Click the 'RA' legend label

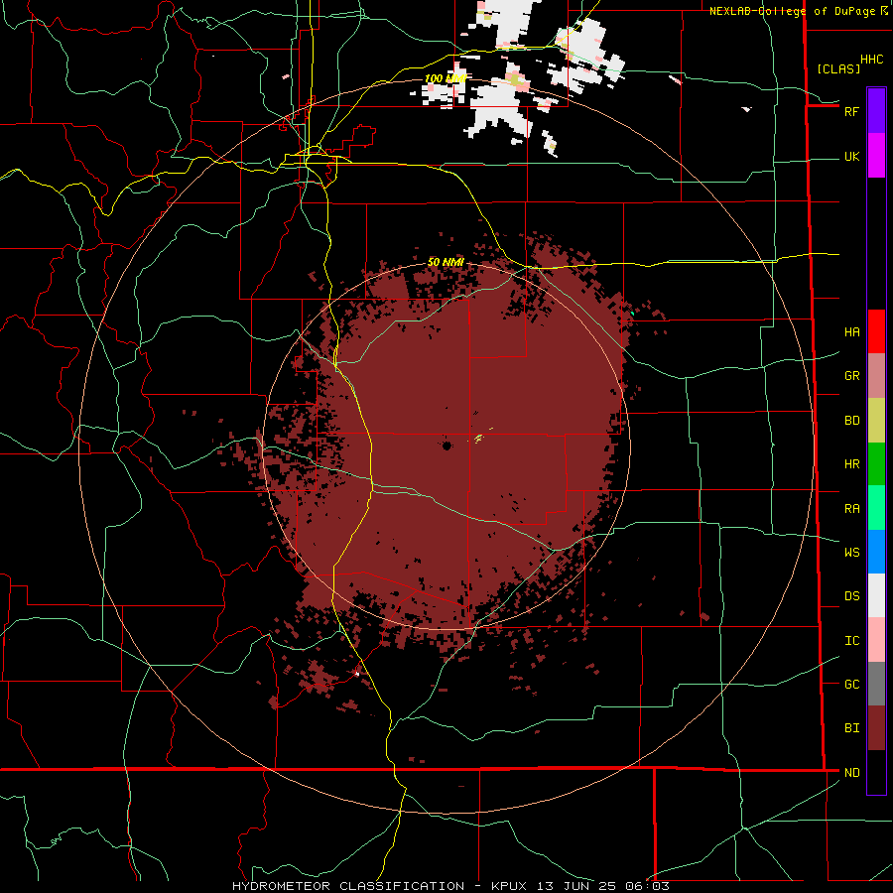[x=852, y=508]
